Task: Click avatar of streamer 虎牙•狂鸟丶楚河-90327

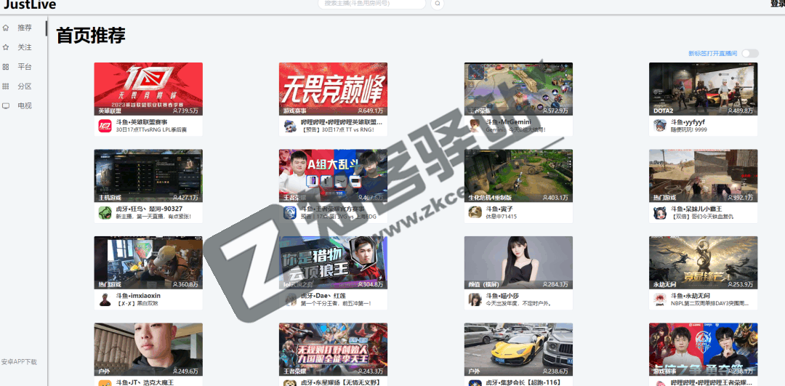Action: pos(105,212)
